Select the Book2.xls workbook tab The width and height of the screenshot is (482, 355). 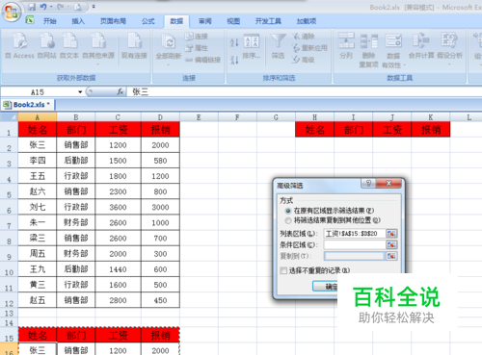tap(28, 105)
